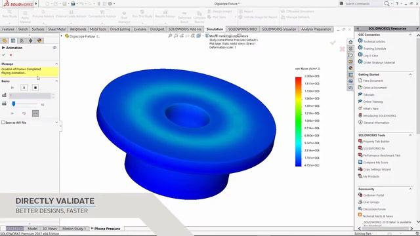The width and height of the screenshot is (420, 236).
Task: Collapse the GSC Connection section
Action: 410,35
